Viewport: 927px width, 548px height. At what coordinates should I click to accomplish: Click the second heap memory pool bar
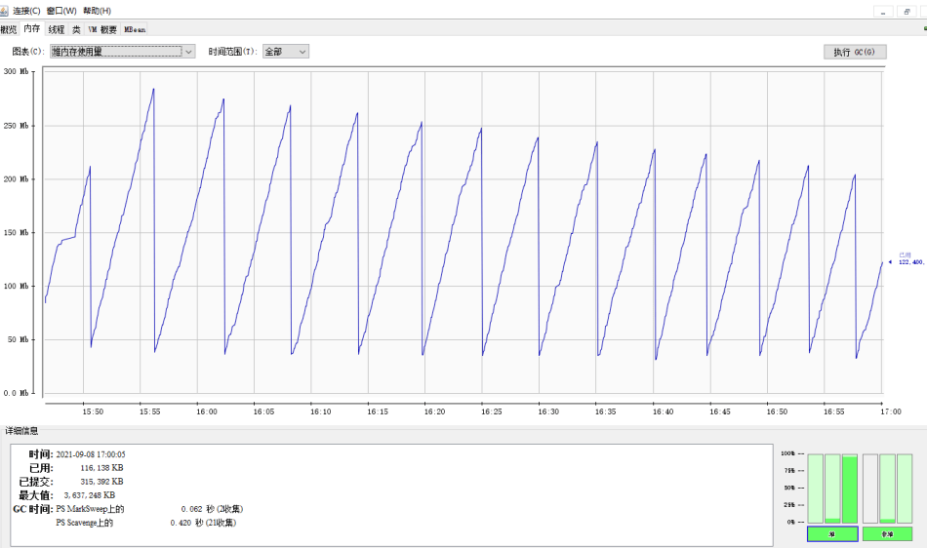[832, 489]
